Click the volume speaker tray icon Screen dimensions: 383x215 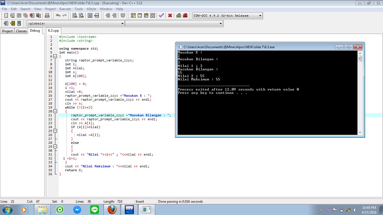355,210
